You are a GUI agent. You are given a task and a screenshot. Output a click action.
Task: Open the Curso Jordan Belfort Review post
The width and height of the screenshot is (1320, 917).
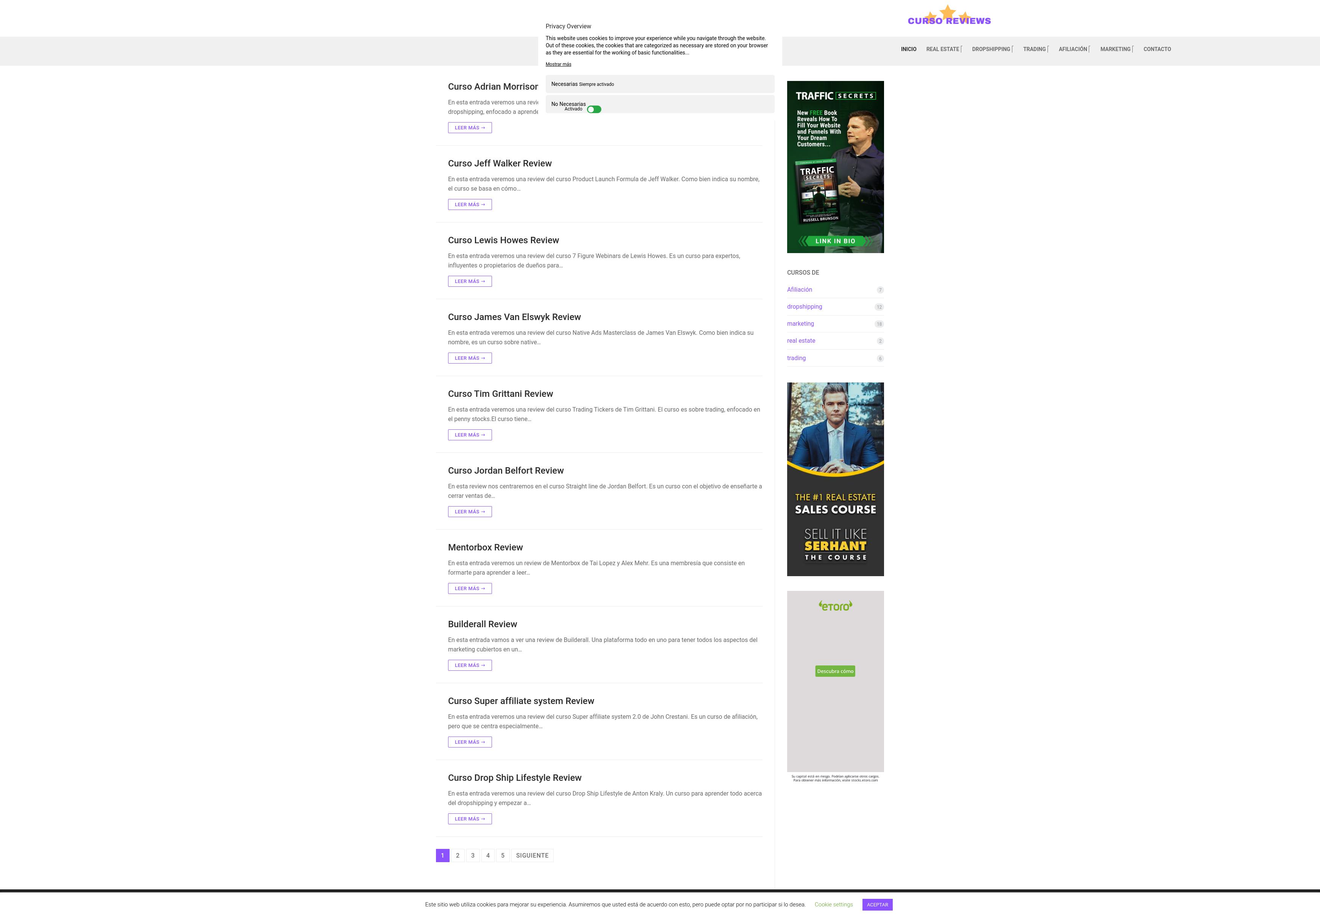point(506,471)
